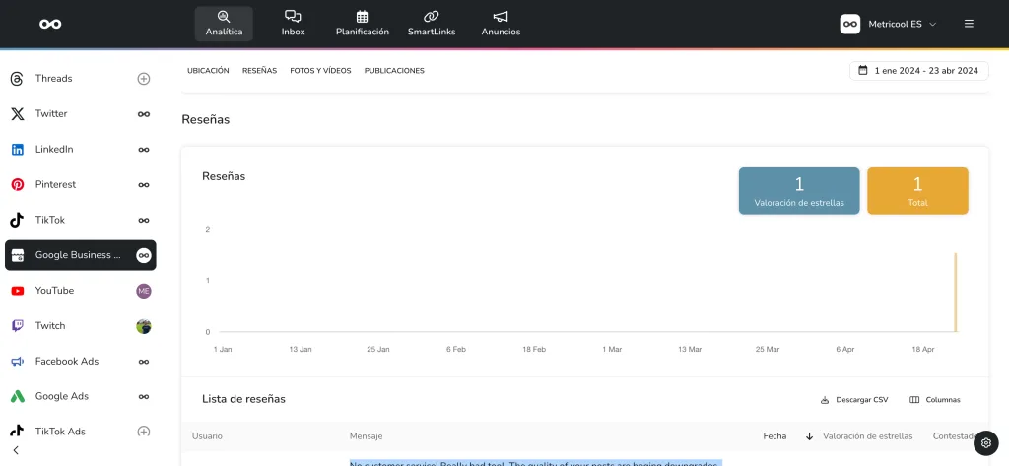Select Facebook Ads in the sidebar
The height and width of the screenshot is (466, 1009).
click(x=81, y=362)
